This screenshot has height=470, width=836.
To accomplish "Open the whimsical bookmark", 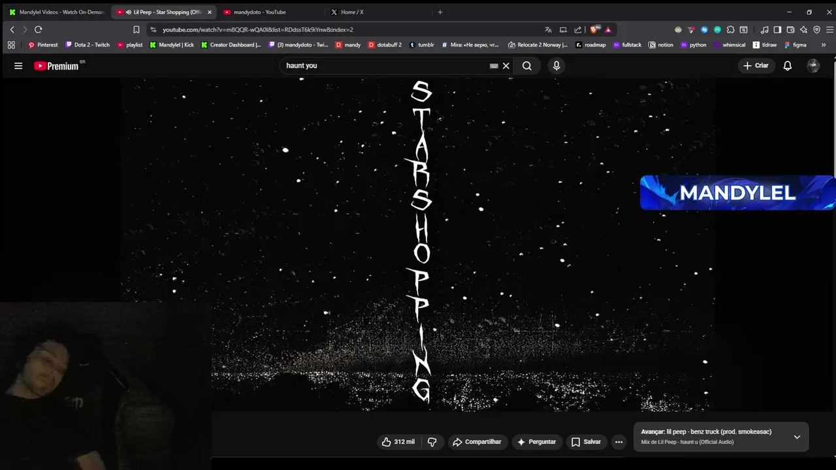I will click(730, 45).
